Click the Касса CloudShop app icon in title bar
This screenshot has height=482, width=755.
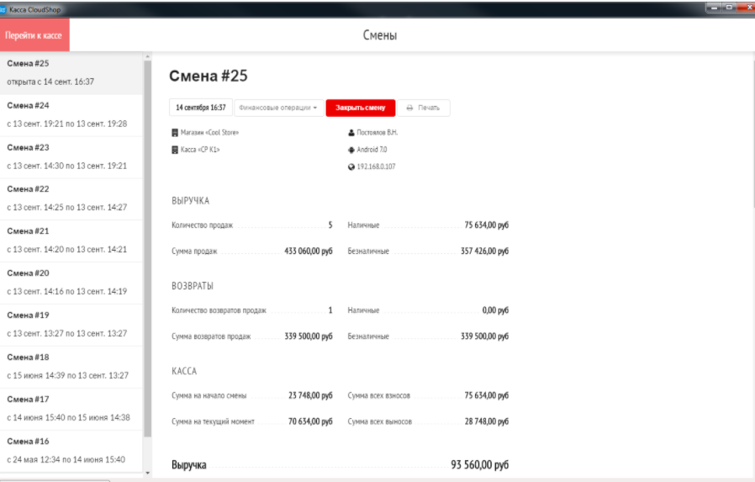pos(3,9)
